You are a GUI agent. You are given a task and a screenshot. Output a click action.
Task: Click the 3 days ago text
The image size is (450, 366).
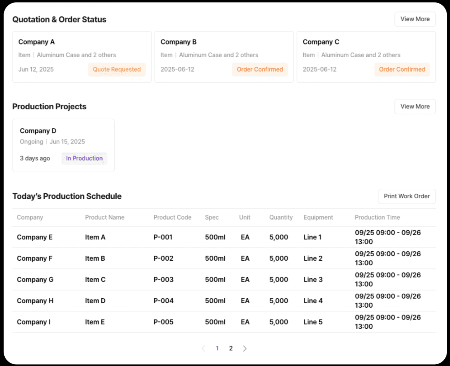(x=35, y=158)
